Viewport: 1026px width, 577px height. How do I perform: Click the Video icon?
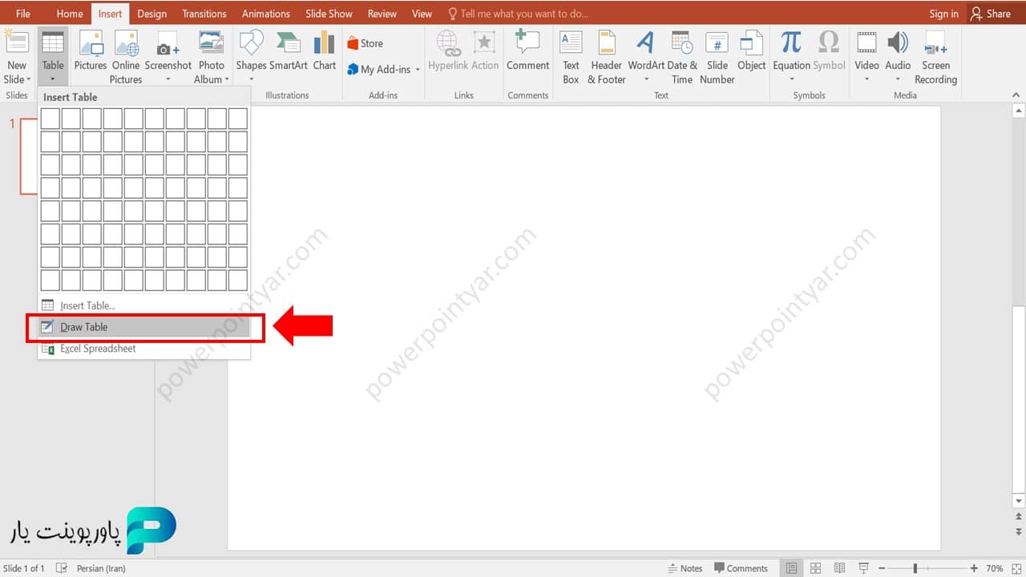tap(866, 42)
